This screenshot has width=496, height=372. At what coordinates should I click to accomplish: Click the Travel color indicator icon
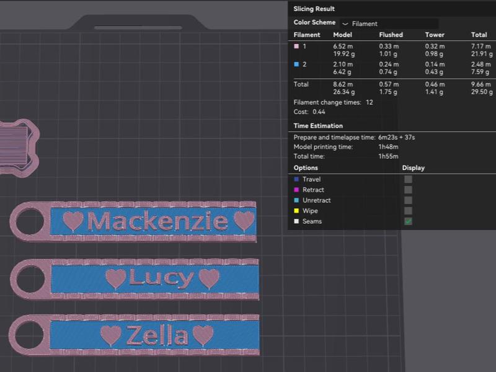[296, 179]
